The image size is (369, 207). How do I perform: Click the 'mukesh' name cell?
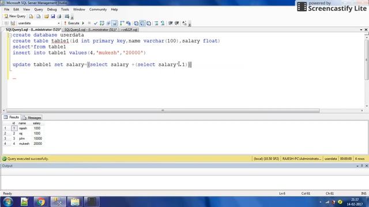click(24, 144)
